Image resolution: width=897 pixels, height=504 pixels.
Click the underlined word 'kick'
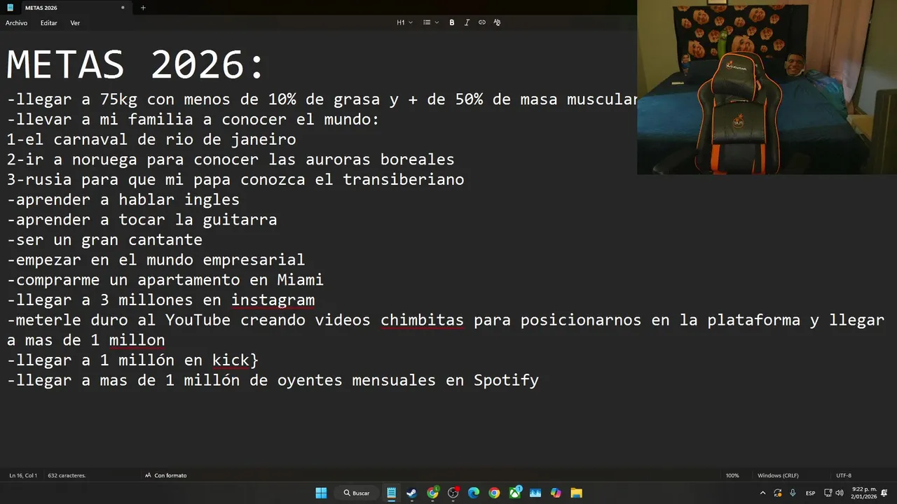[x=231, y=360]
